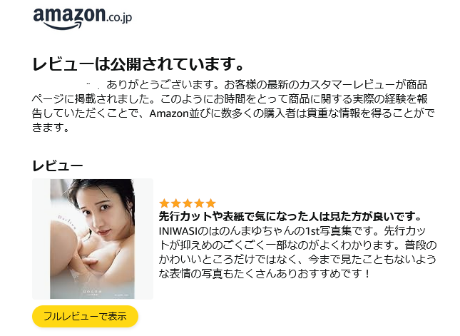460x336 pixels.
Task: Click the レビュー section heading
Action: point(58,166)
